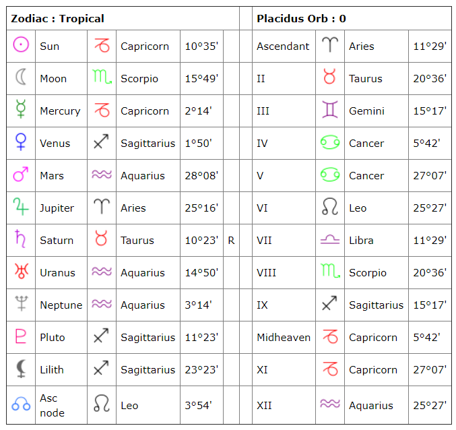The height and width of the screenshot is (430, 456).
Task: Select the Saturn retrograde "R" marker
Action: (231, 240)
